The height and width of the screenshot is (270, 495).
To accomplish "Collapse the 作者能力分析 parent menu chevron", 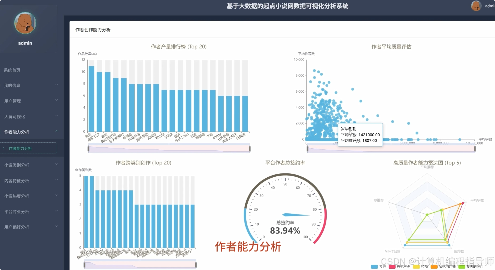I will (x=56, y=131).
